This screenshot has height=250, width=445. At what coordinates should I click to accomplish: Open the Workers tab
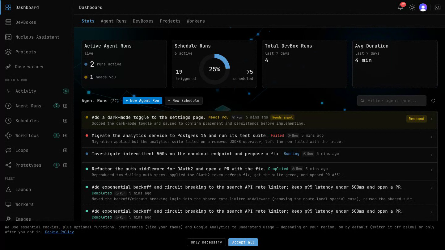pyautogui.click(x=196, y=21)
